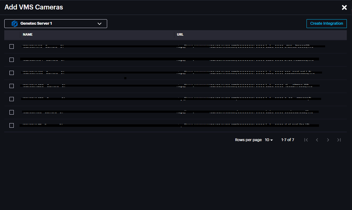This screenshot has width=352, height=210.
Task: Select the second camera row checkbox
Action: point(12,60)
